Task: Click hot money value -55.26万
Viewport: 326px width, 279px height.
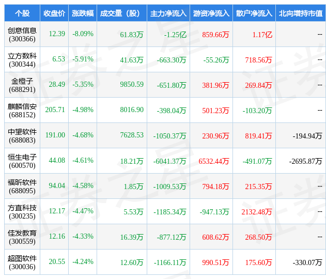Action: coord(216,60)
